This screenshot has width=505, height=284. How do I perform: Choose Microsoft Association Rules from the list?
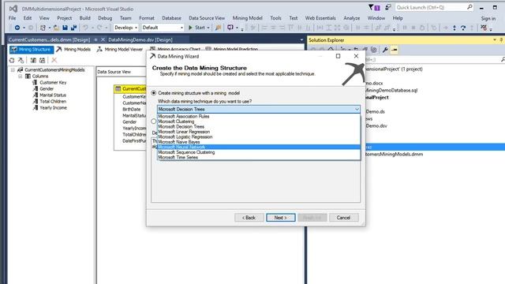259,116
